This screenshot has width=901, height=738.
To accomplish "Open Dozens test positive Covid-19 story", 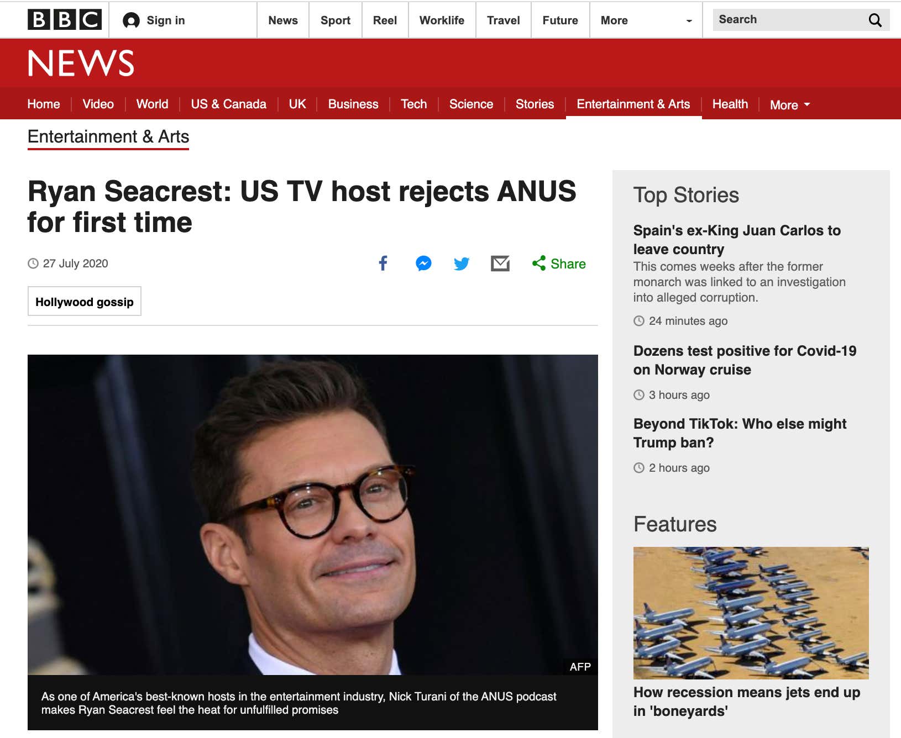I will (x=745, y=360).
